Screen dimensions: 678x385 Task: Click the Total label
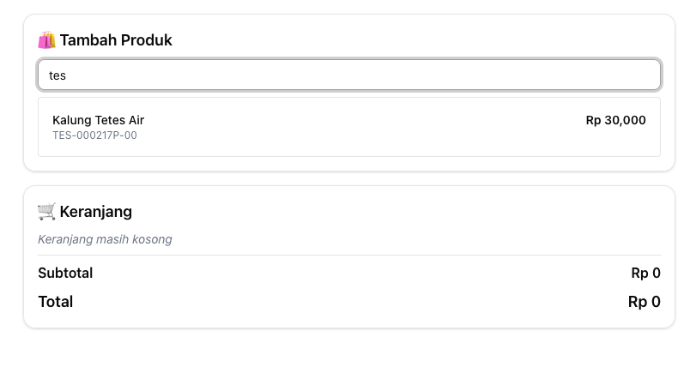tap(55, 302)
